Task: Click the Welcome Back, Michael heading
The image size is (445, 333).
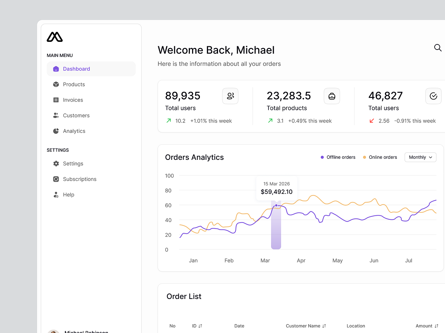Action: click(216, 50)
